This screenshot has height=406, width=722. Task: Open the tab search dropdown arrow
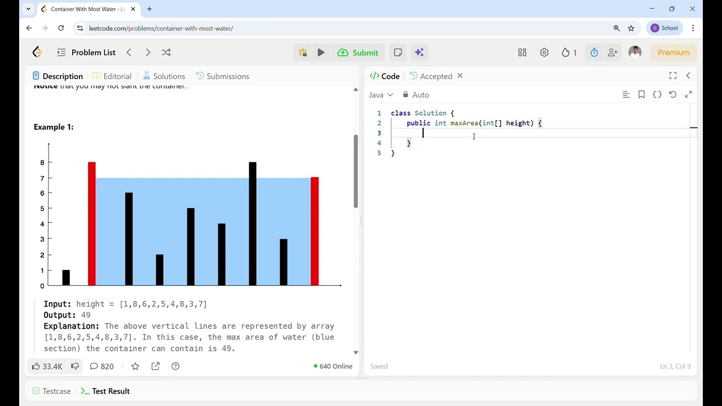tap(28, 9)
